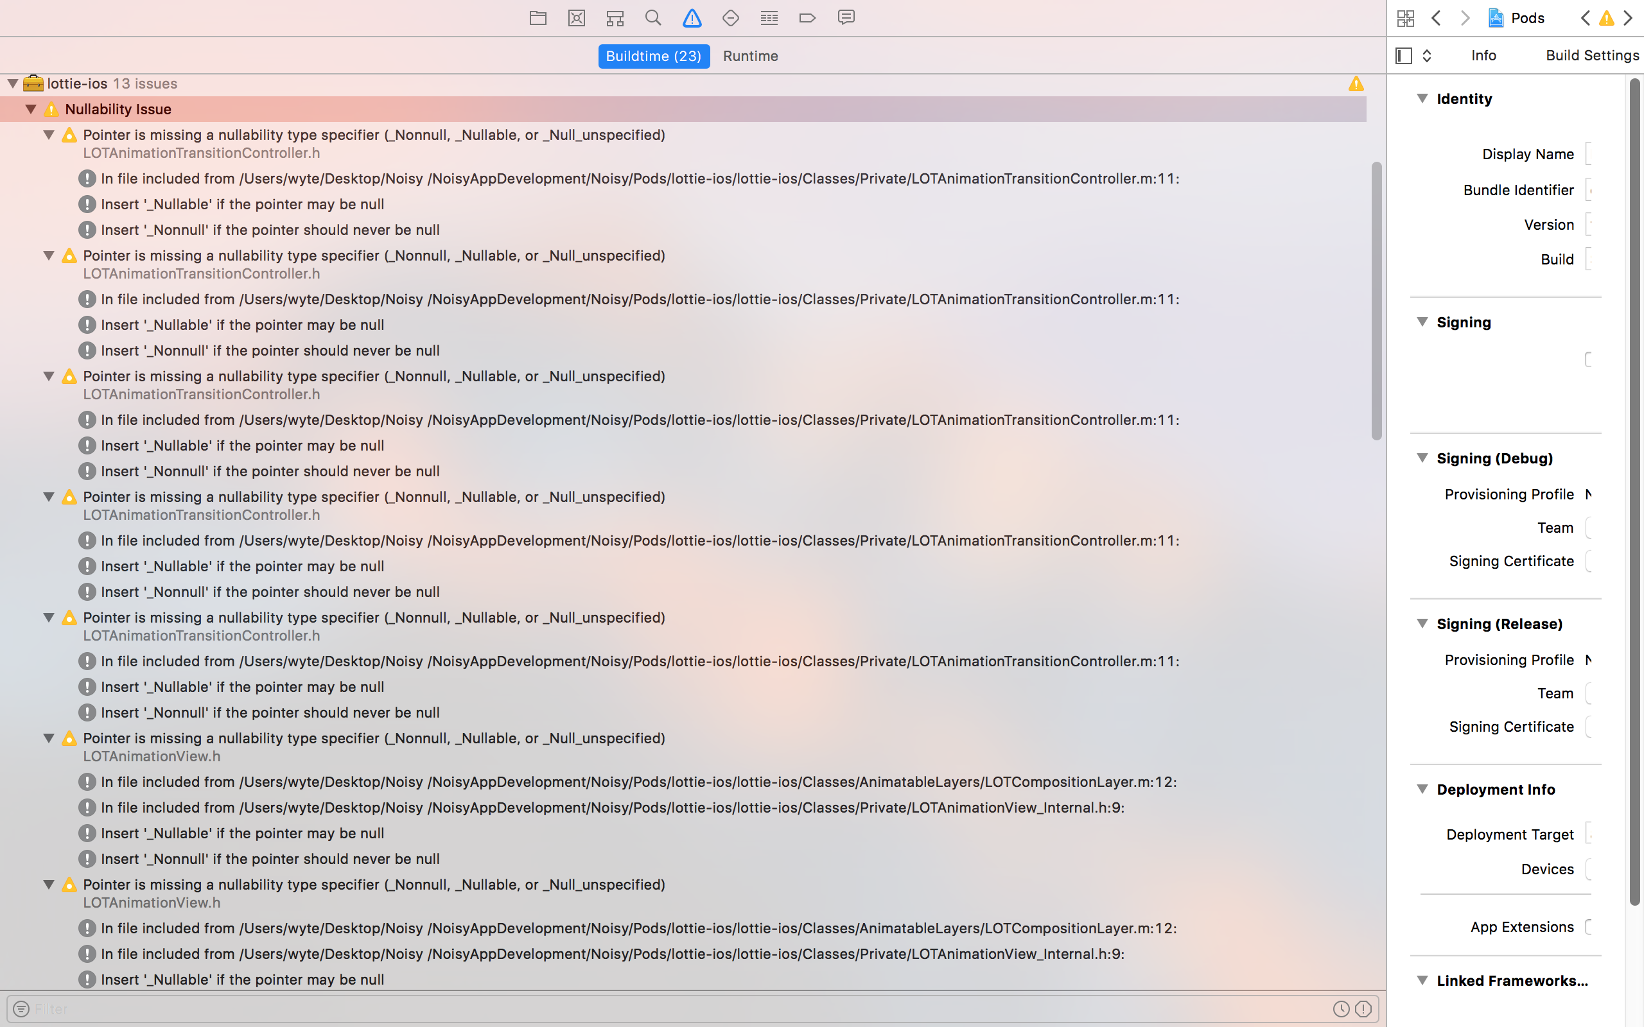Click the Pods project jump bar item
The image size is (1644, 1027).
click(x=1516, y=18)
